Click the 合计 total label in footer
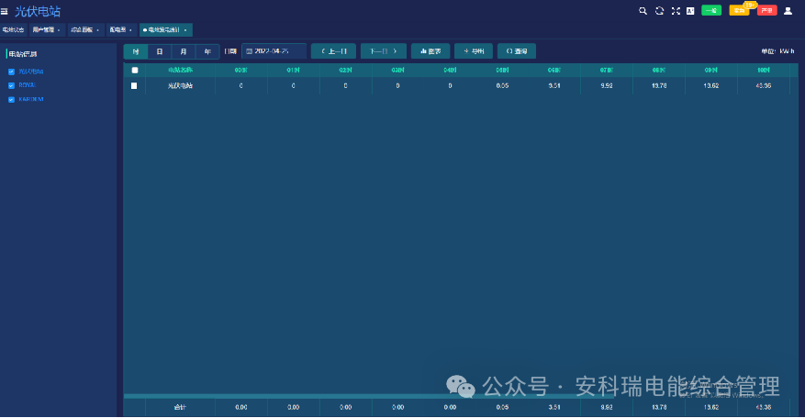Image resolution: width=805 pixels, height=418 pixels. pyautogui.click(x=180, y=407)
